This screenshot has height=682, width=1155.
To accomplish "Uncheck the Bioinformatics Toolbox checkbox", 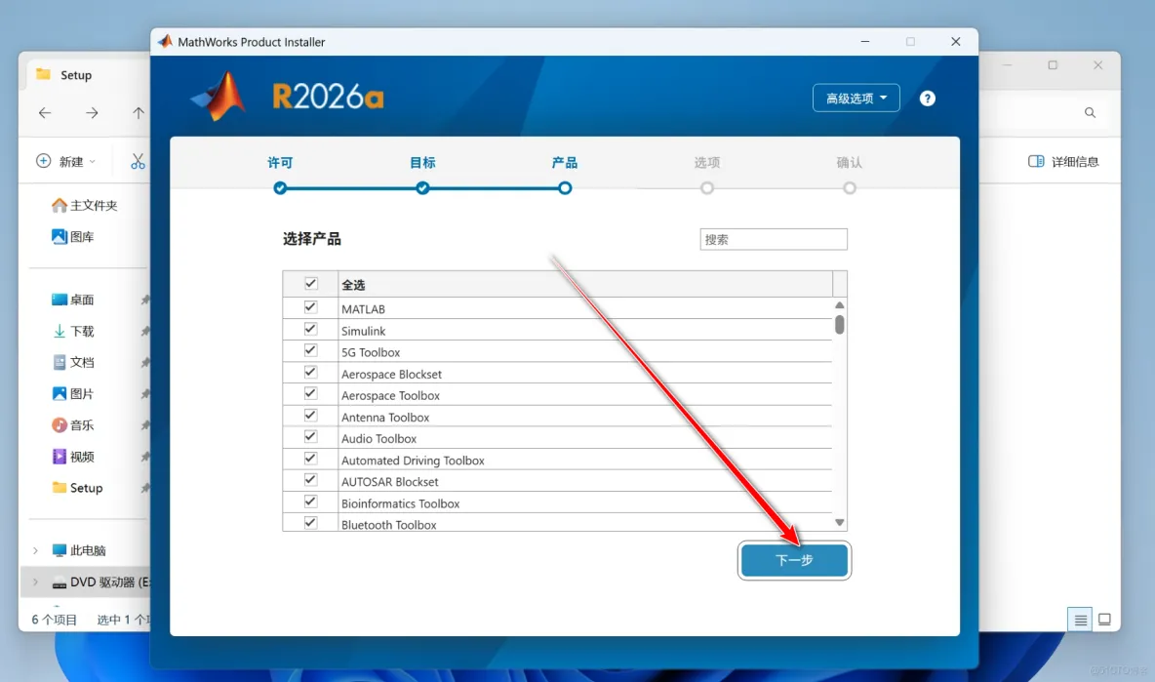I will click(x=311, y=501).
